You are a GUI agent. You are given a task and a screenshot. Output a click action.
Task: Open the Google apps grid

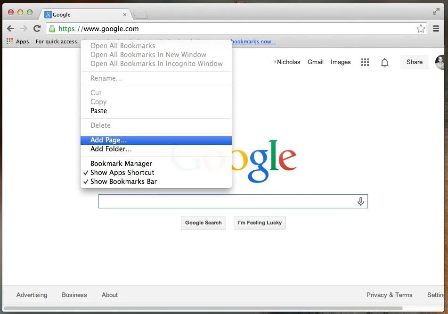pos(365,62)
